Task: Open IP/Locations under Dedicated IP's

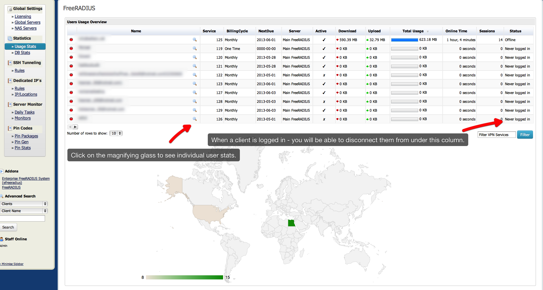Action: [26, 94]
